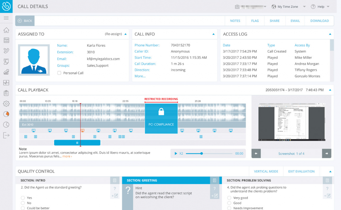The image size is (341, 210).
Task: Collapse the Quality Control panel
Action: click(330, 171)
